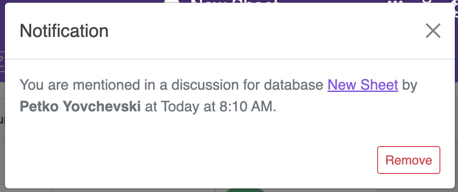The width and height of the screenshot is (458, 192).
Task: Remove this mention notification
Action: coord(409,160)
